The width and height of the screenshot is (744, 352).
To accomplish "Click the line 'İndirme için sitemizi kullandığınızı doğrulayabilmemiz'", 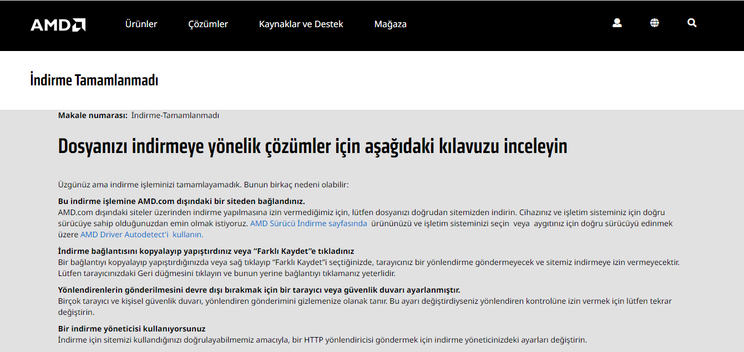I will (x=322, y=340).
